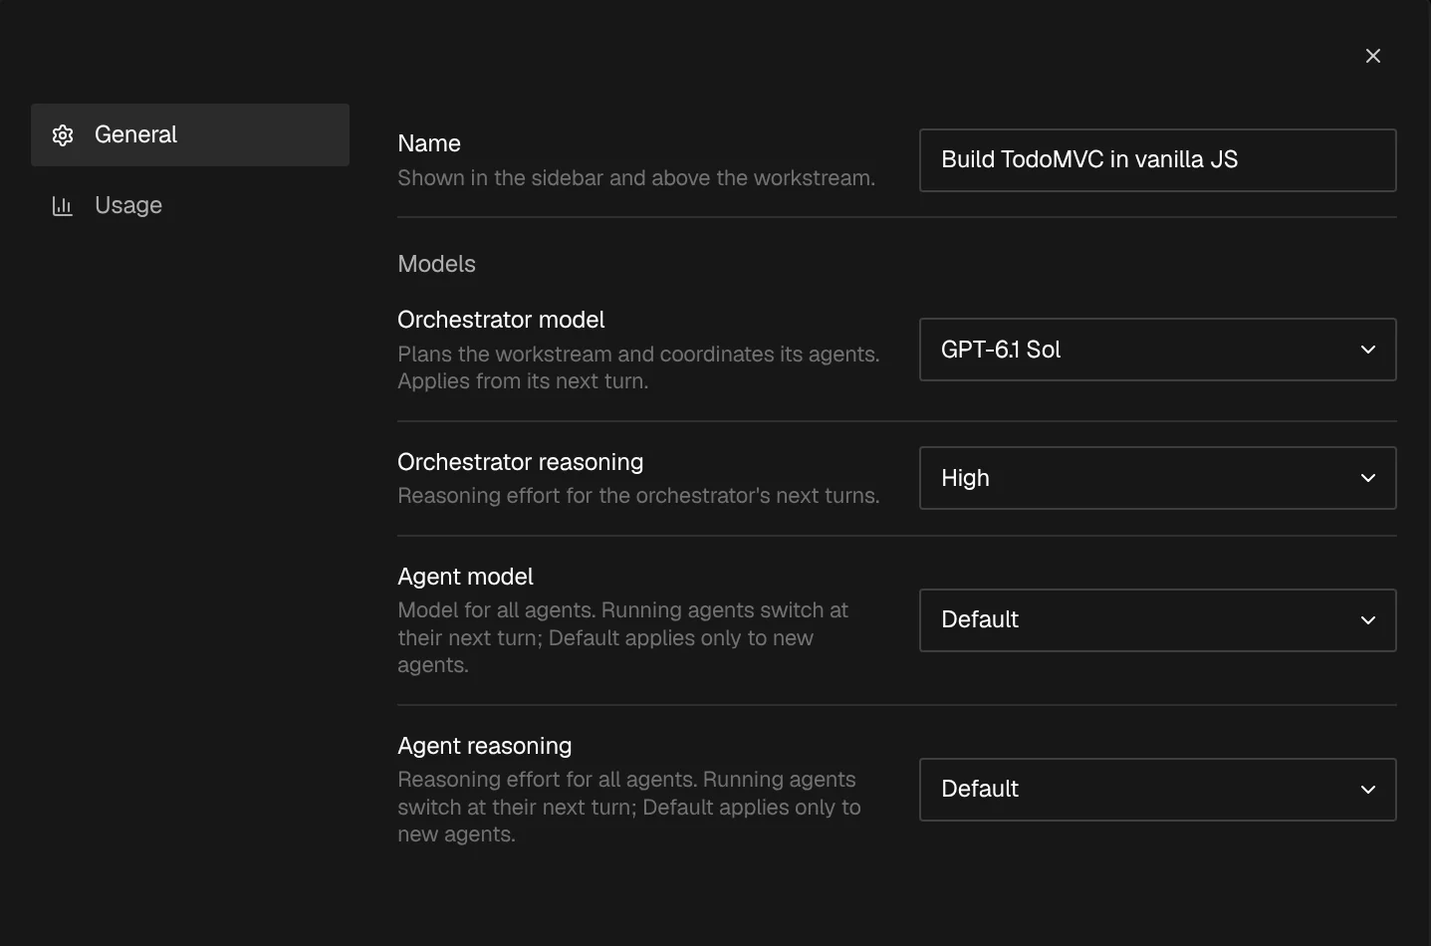Open the Usage settings tab
The image size is (1431, 946).
pos(190,205)
